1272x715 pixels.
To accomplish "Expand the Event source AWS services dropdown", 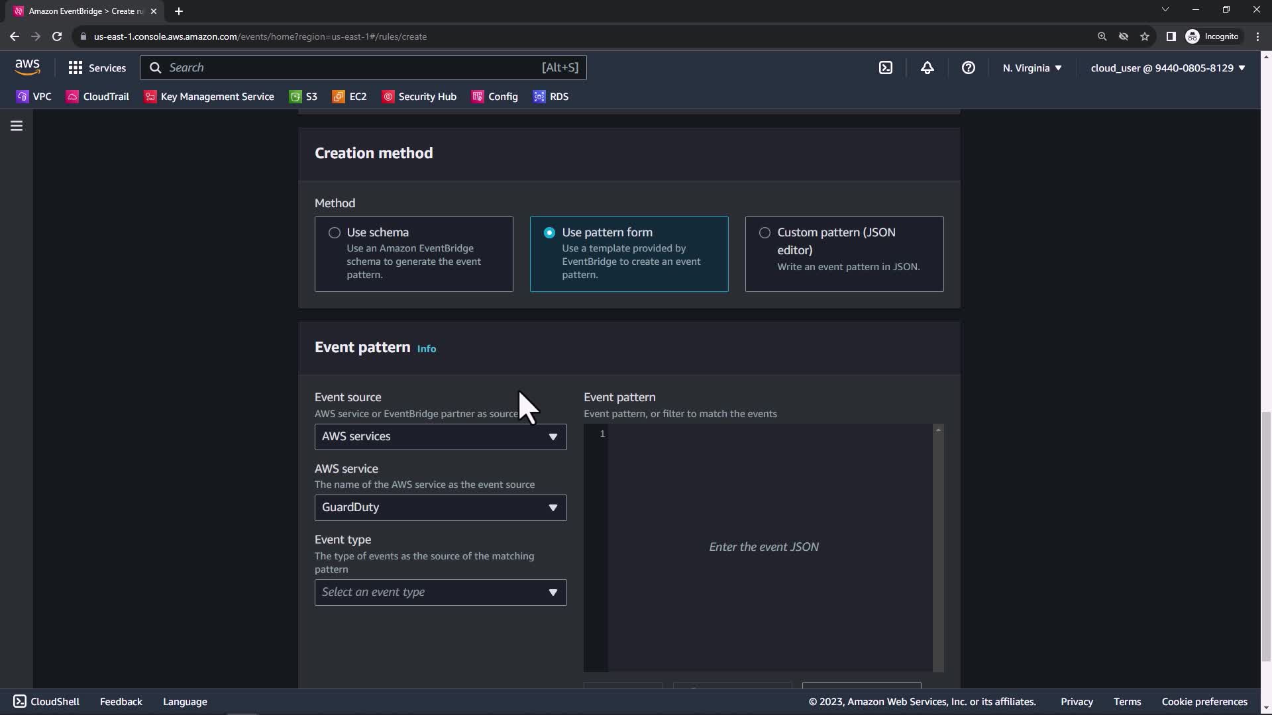I will [x=441, y=437].
